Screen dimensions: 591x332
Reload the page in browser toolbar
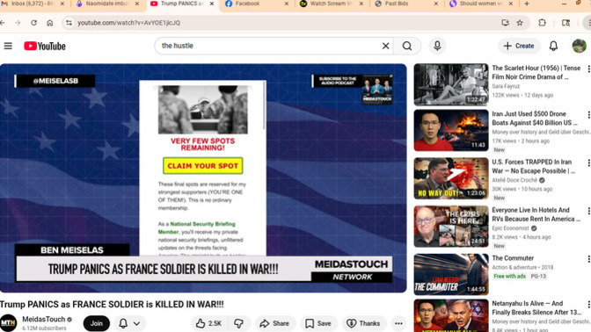tap(33, 23)
